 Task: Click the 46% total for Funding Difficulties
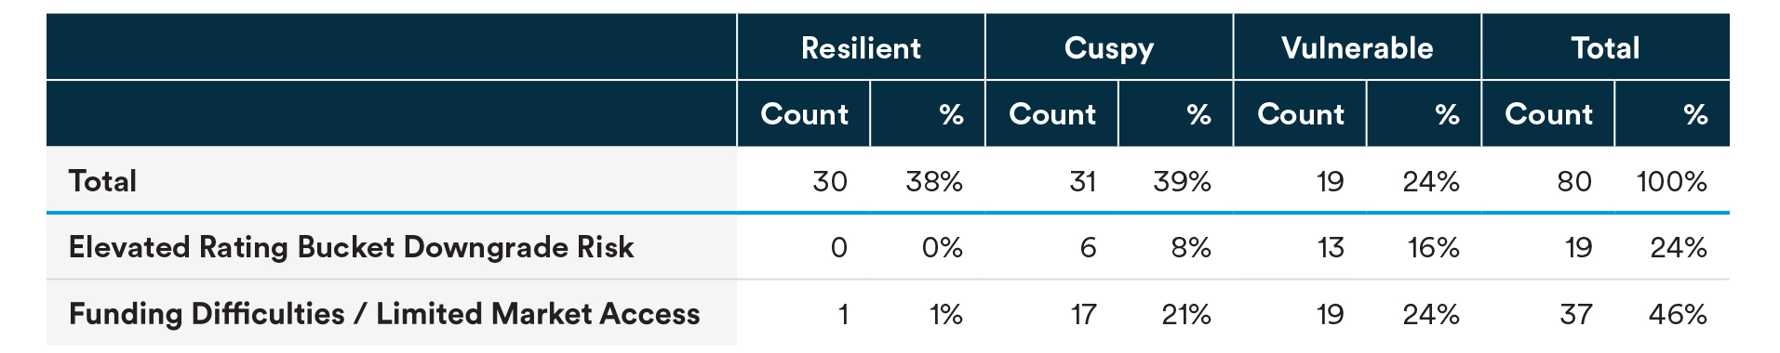[x=1678, y=314]
